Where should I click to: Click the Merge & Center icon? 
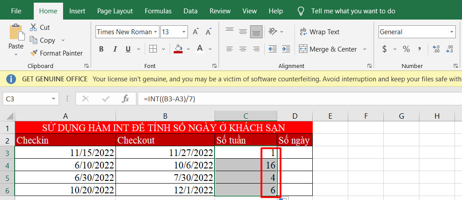pos(303,49)
